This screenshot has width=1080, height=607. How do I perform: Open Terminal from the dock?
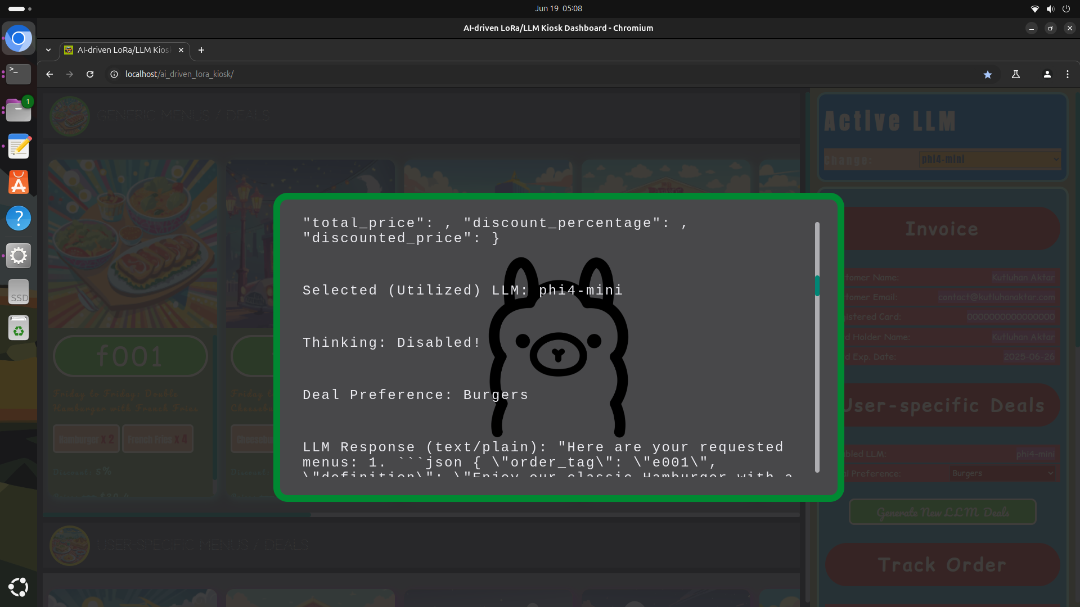(19, 74)
